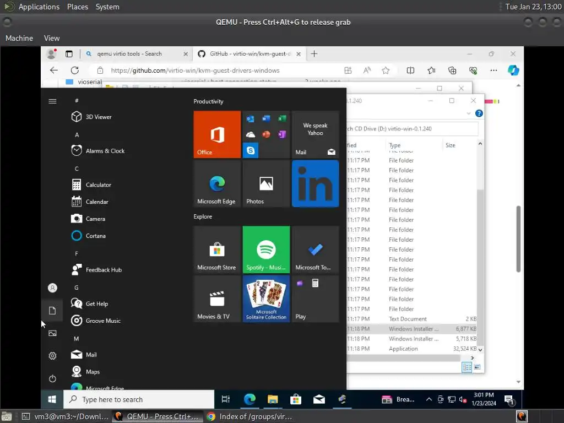564x423 pixels.
Task: Click the Edge address bar URL
Action: coord(195,70)
